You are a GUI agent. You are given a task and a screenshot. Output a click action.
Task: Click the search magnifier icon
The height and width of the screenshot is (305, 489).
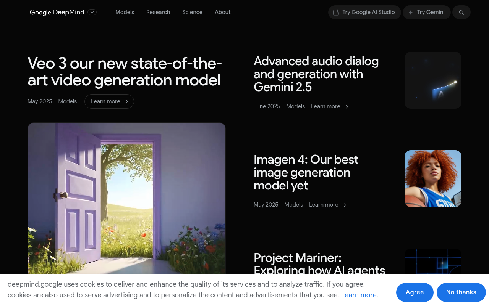pyautogui.click(x=461, y=12)
